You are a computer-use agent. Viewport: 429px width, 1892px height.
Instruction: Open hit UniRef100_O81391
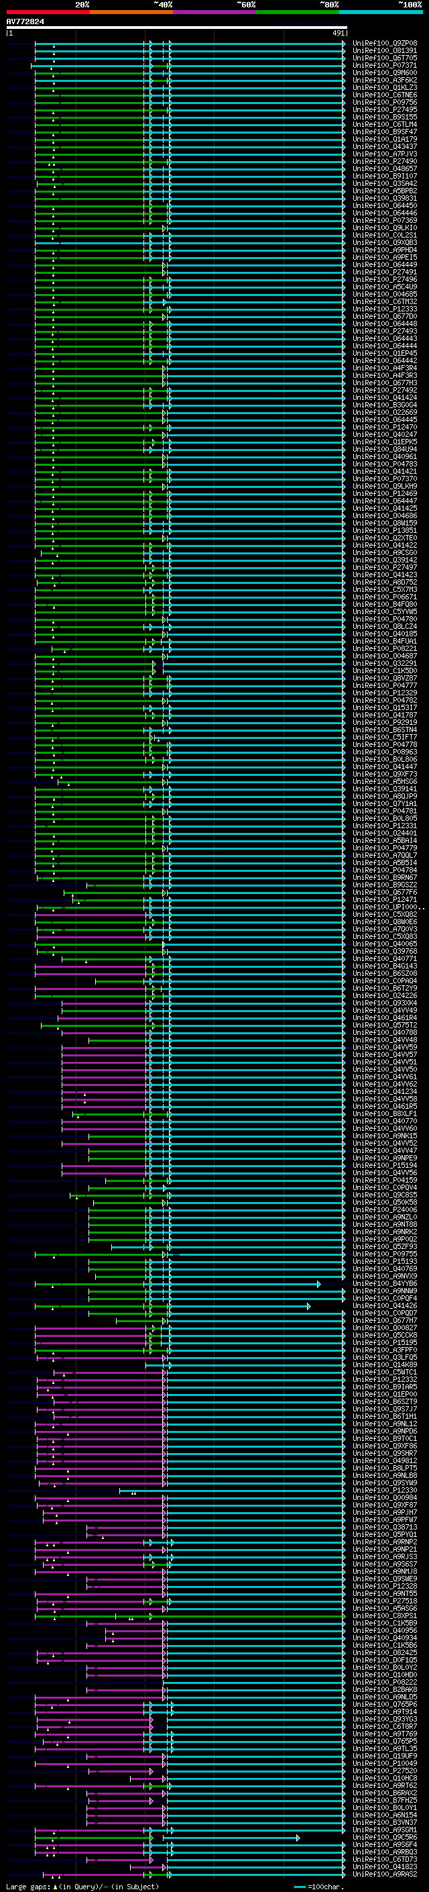coord(385,51)
